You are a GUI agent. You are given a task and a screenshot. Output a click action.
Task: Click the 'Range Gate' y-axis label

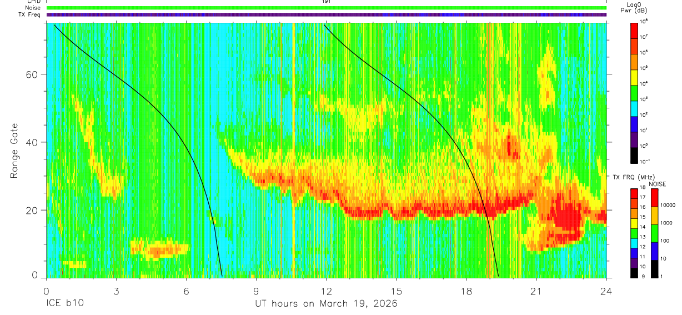(x=15, y=151)
